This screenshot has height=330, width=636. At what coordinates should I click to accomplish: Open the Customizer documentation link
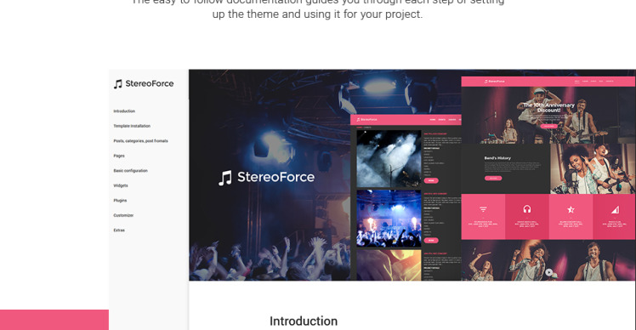pyautogui.click(x=123, y=215)
